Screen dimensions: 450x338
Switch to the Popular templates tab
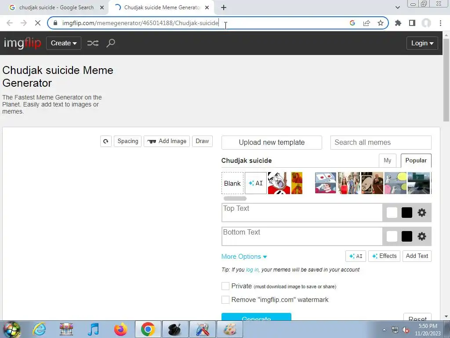pos(416,160)
